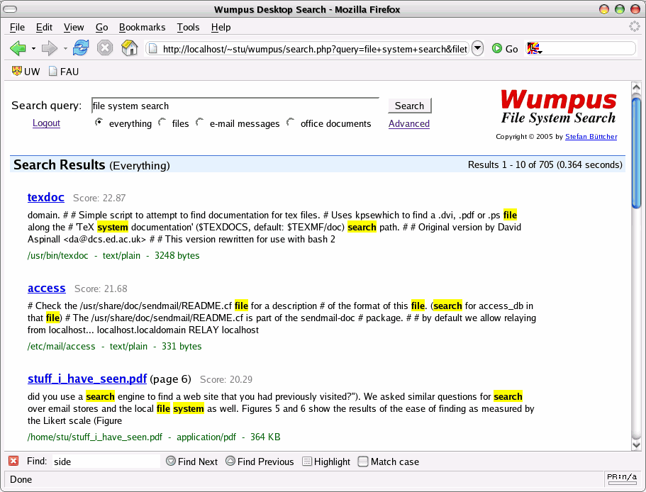Open the Back button history dropdown arrow
The width and height of the screenshot is (646, 492).
click(33, 49)
